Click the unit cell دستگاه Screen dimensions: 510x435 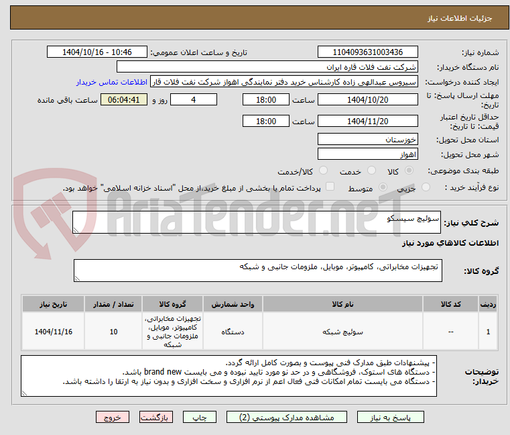coord(233,332)
